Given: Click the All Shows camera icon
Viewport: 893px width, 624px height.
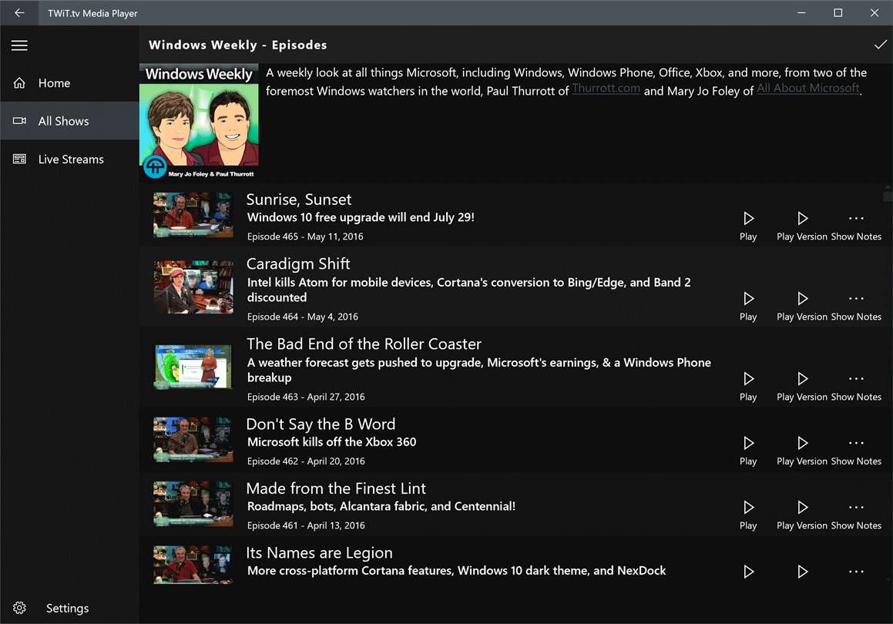Looking at the screenshot, I should (19, 121).
